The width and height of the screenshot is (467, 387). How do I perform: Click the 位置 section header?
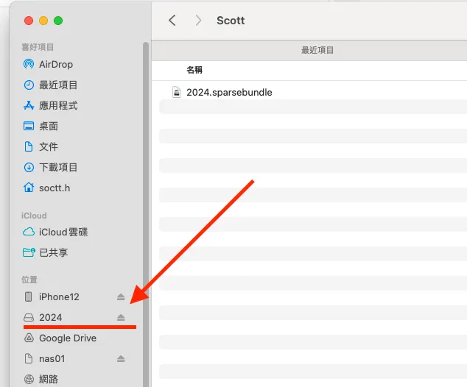(29, 280)
